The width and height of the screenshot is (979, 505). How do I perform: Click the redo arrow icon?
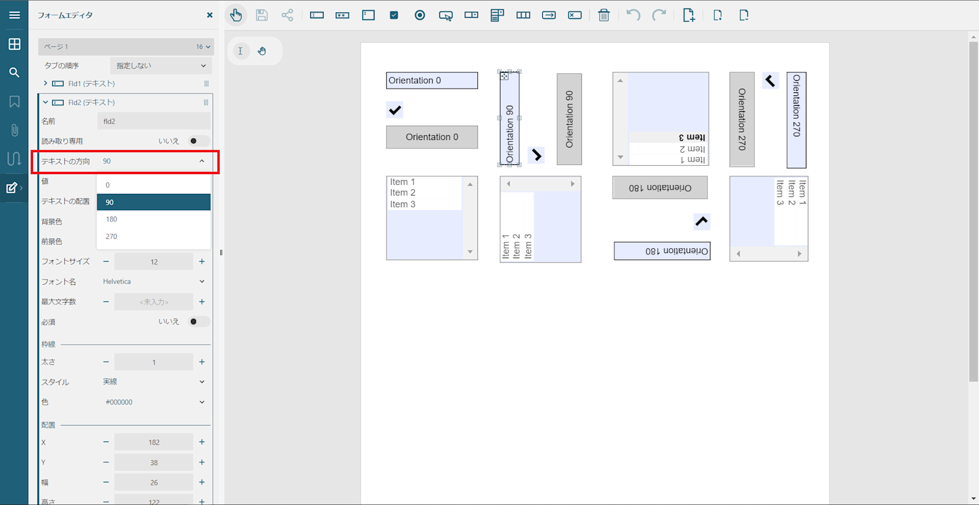tap(659, 15)
